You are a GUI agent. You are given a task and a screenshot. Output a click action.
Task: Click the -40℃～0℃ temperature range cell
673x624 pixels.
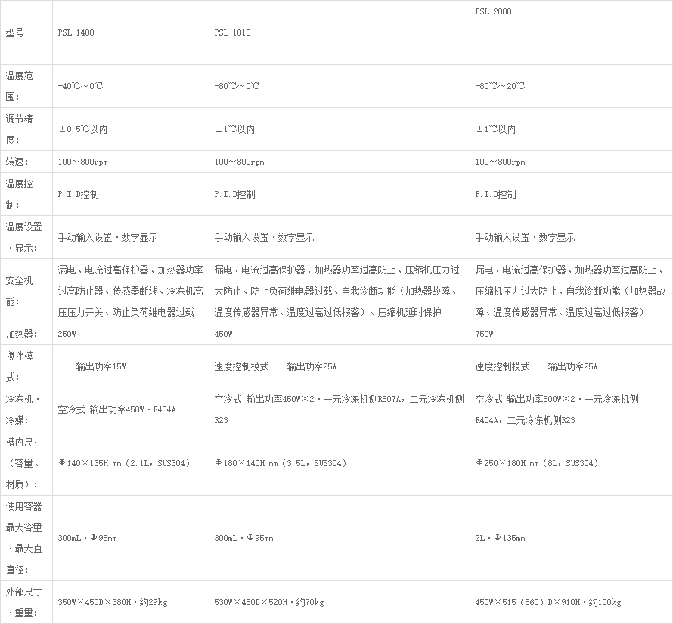coord(80,86)
